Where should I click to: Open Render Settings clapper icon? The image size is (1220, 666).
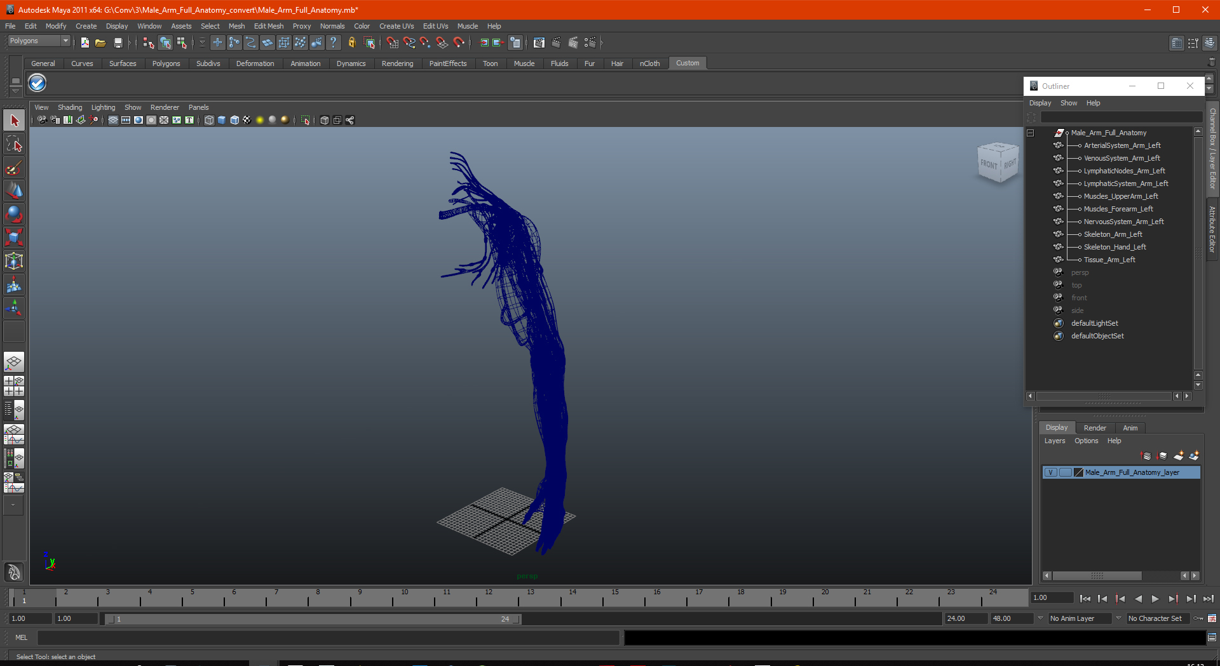coord(590,43)
